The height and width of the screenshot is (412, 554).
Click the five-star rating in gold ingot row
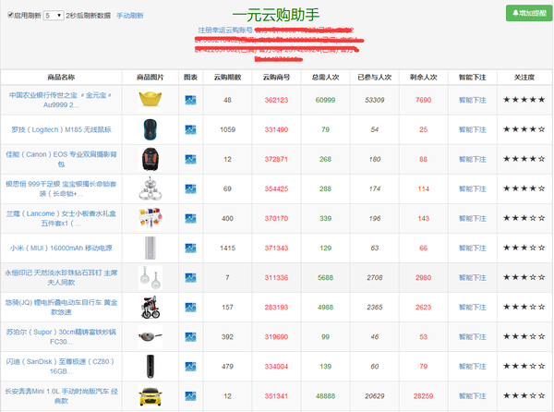(x=524, y=100)
